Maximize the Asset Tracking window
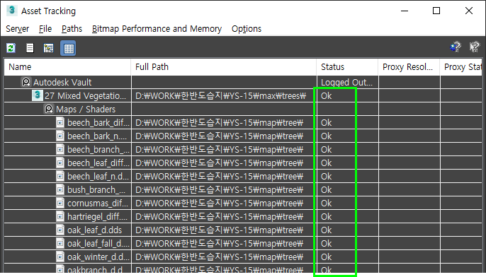The height and width of the screenshot is (277, 486). coord(436,11)
